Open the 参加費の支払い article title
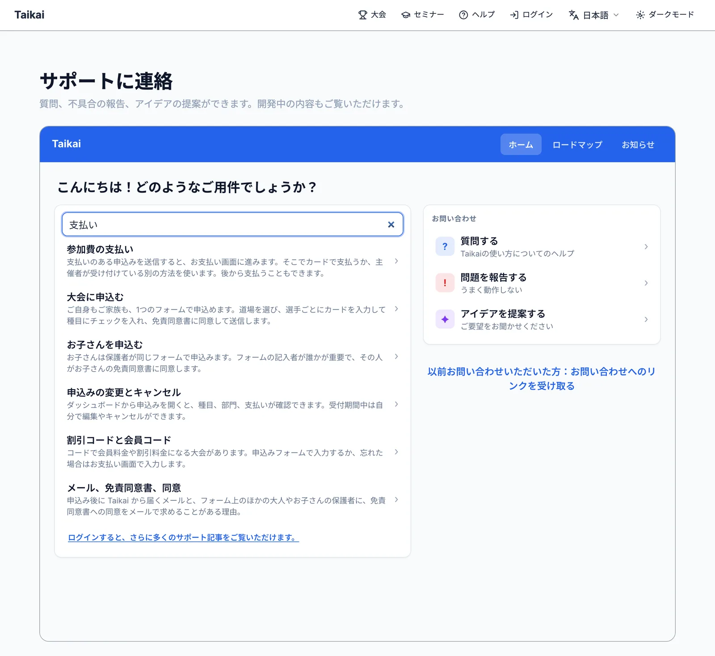The height and width of the screenshot is (656, 715). tap(100, 249)
